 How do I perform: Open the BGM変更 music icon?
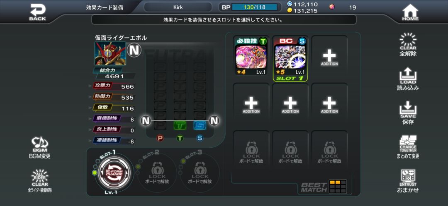pyautogui.click(x=40, y=148)
